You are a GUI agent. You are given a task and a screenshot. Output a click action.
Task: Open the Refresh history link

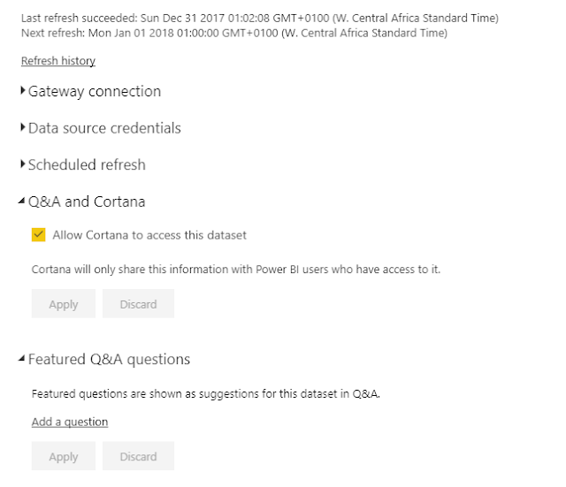coord(57,61)
